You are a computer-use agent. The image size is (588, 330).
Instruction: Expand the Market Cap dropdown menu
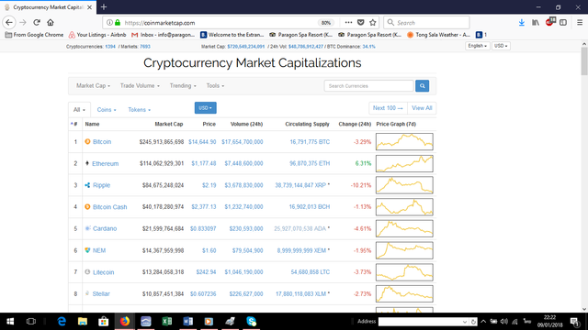(x=93, y=85)
